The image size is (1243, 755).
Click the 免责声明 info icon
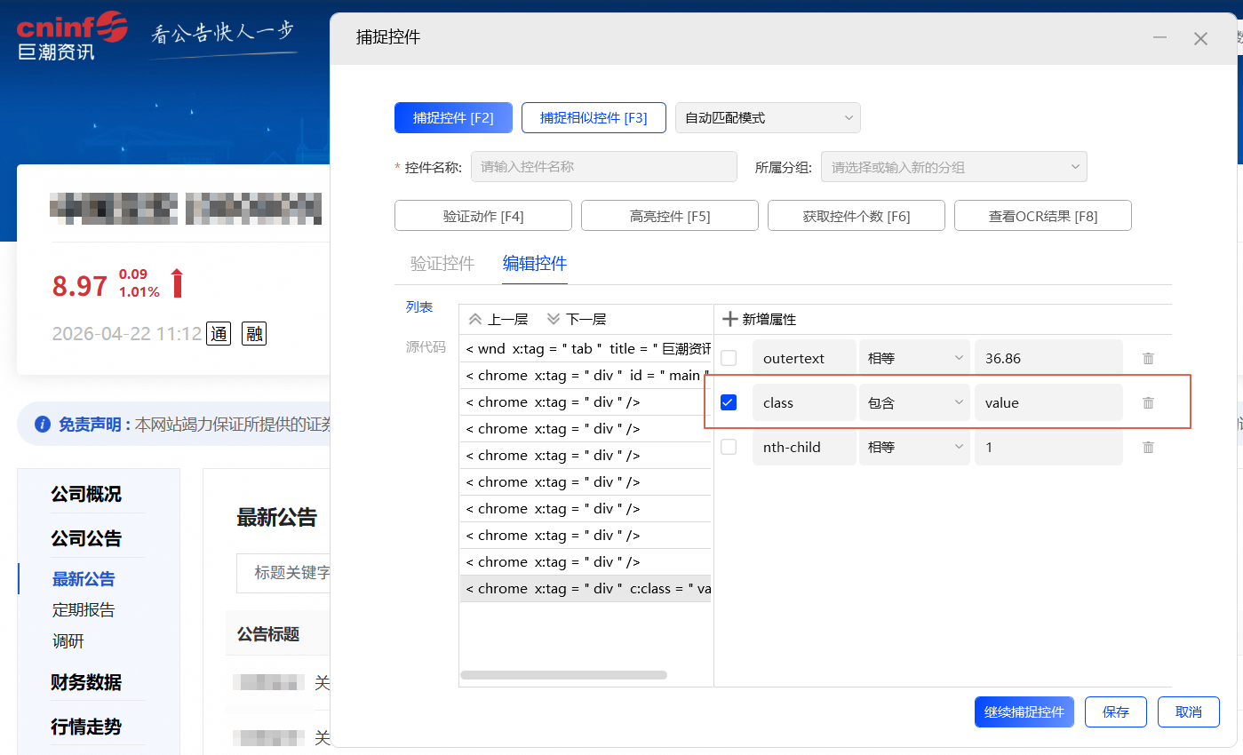click(42, 425)
